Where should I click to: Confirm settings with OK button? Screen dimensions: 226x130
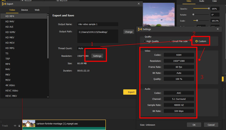point(194,125)
